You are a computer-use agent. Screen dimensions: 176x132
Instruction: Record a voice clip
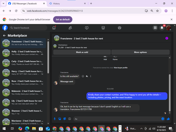pos(55,119)
